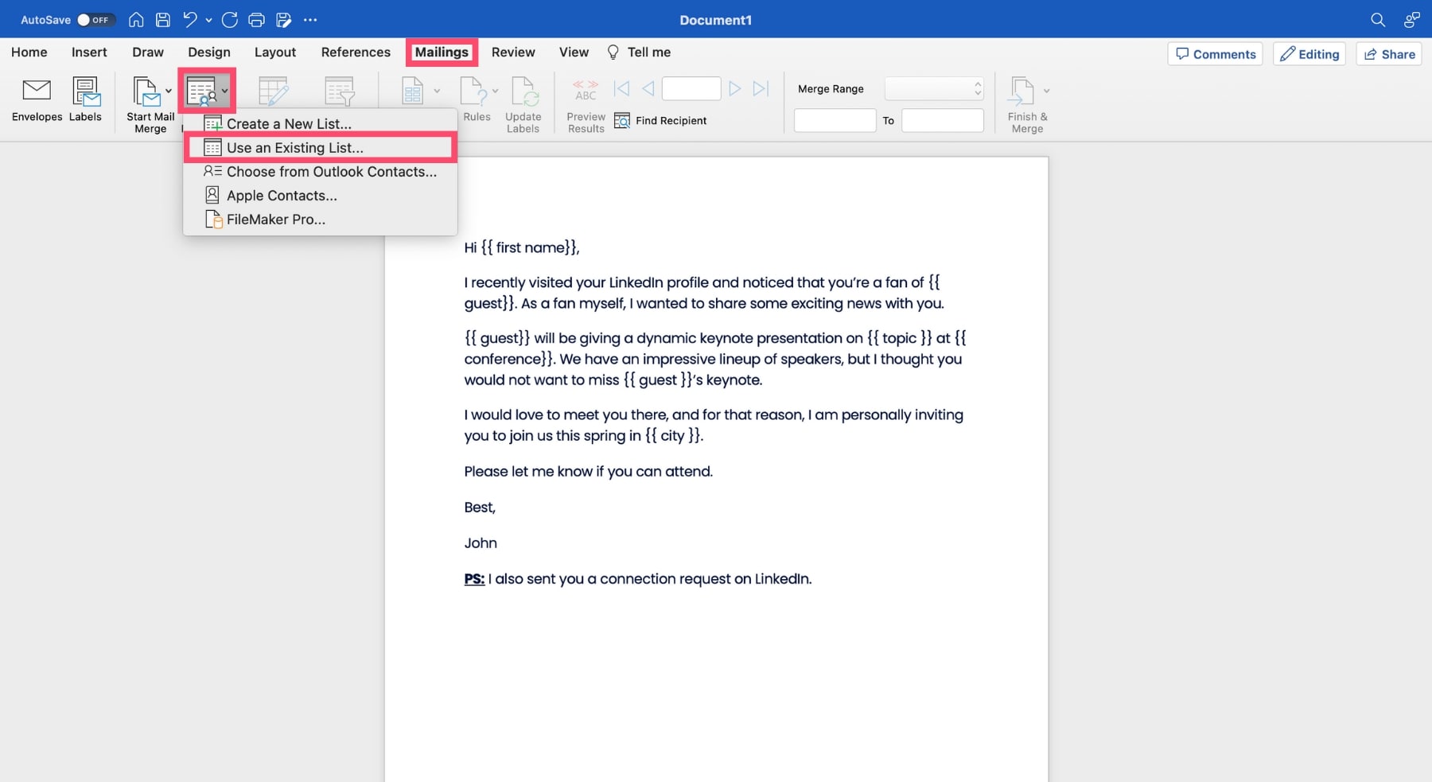The image size is (1432, 782).
Task: Open the References tab
Action: tap(356, 52)
